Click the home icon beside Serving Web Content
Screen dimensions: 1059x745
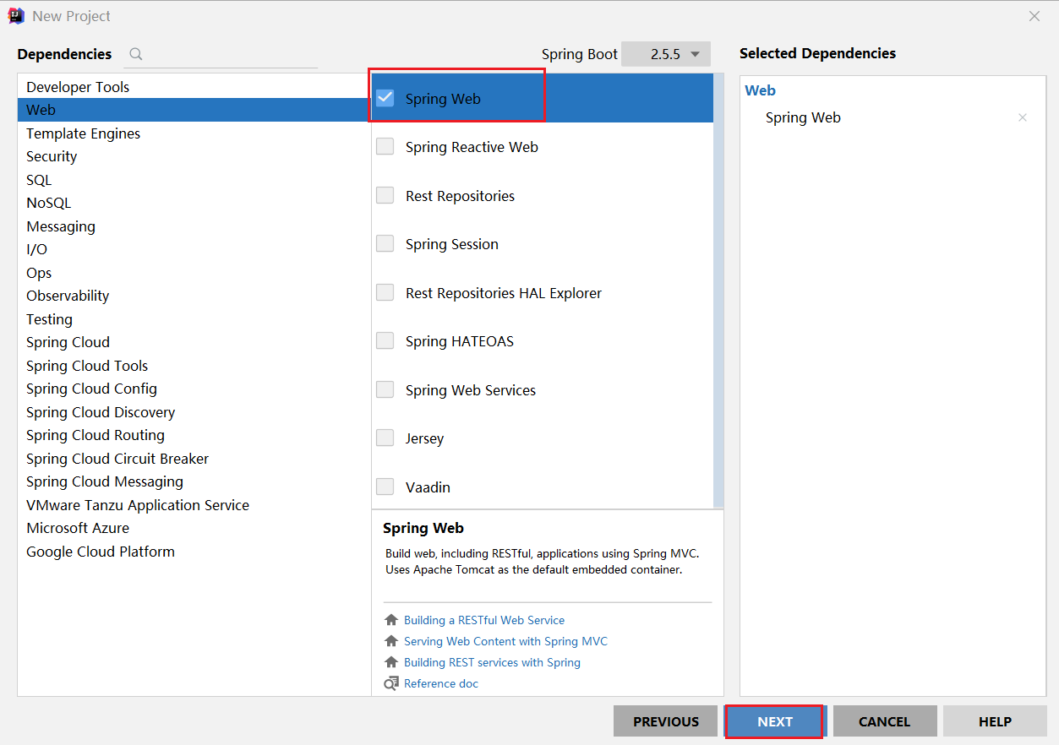pyautogui.click(x=390, y=641)
